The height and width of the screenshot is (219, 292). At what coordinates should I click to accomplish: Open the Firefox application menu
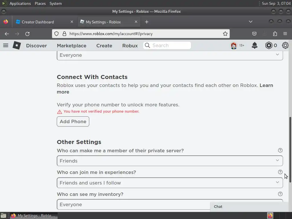coord(285,34)
